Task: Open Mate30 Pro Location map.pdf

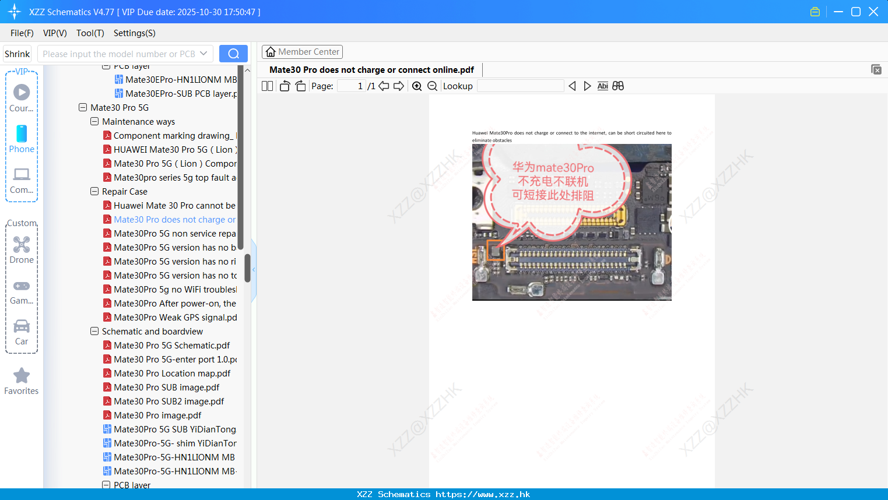Action: (166, 373)
